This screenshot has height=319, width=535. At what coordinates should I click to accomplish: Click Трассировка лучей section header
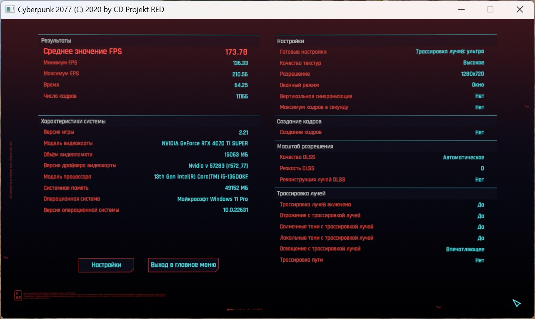[x=301, y=193]
